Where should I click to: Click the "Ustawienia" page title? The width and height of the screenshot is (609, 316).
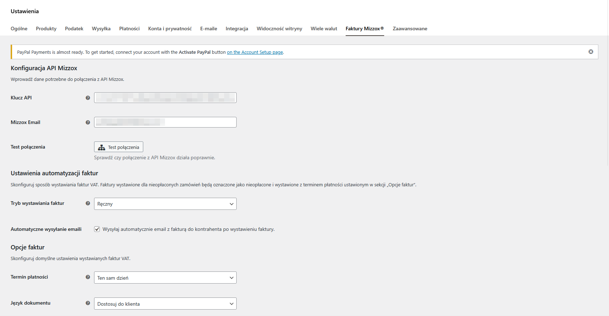click(25, 11)
